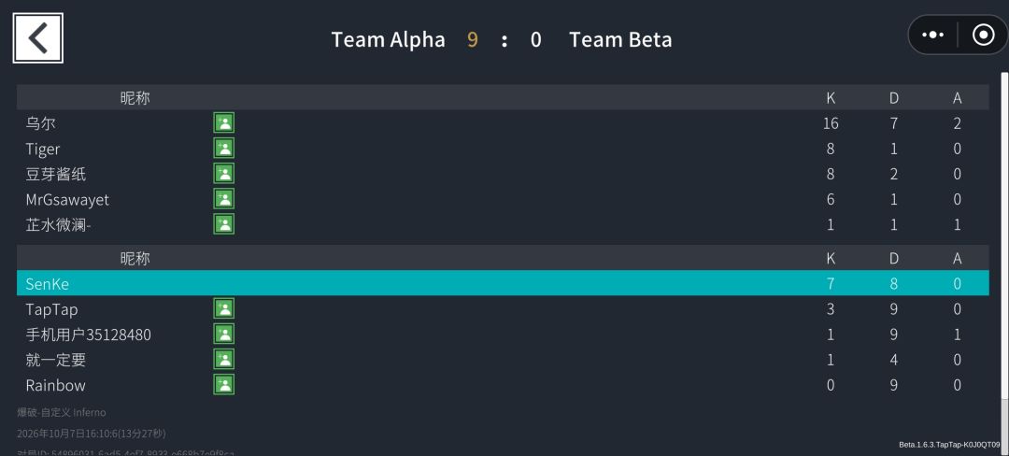Add 手机用户35128480 as friend icon

(224, 334)
